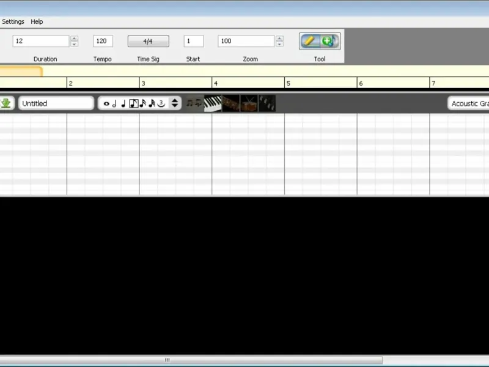Click the Start field showing 1
489x367 pixels.
point(194,41)
